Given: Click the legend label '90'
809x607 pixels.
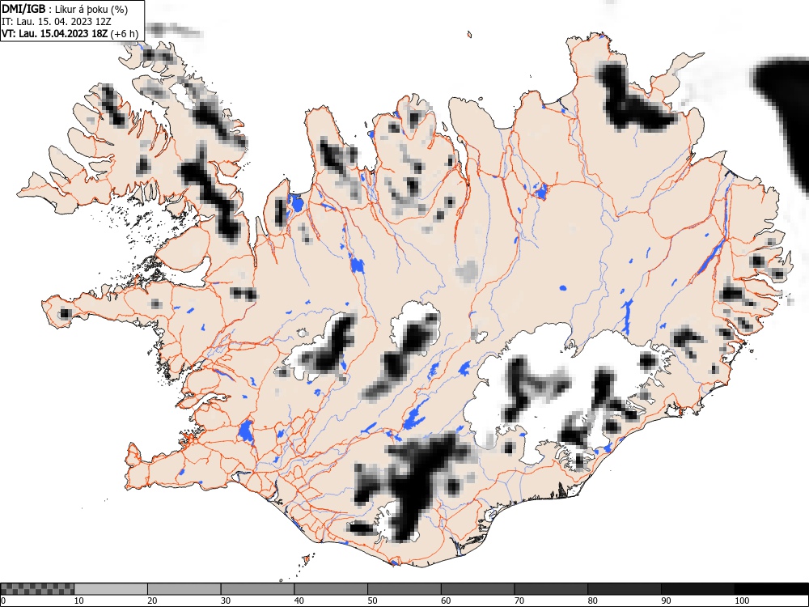Looking at the screenshot, I should pyautogui.click(x=666, y=601).
